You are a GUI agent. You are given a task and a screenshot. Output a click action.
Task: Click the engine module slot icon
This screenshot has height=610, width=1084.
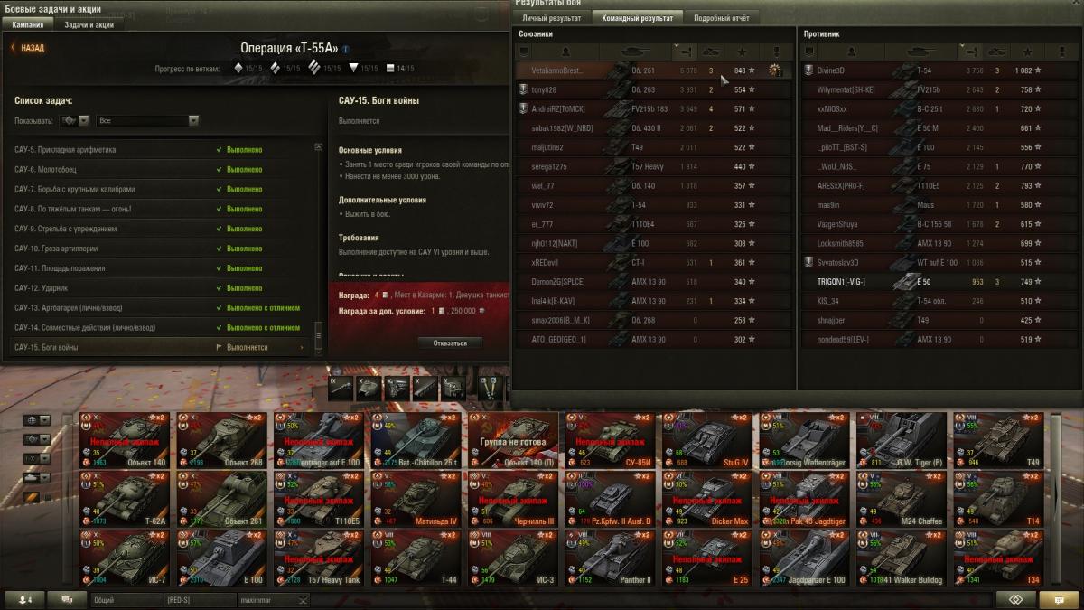[397, 388]
